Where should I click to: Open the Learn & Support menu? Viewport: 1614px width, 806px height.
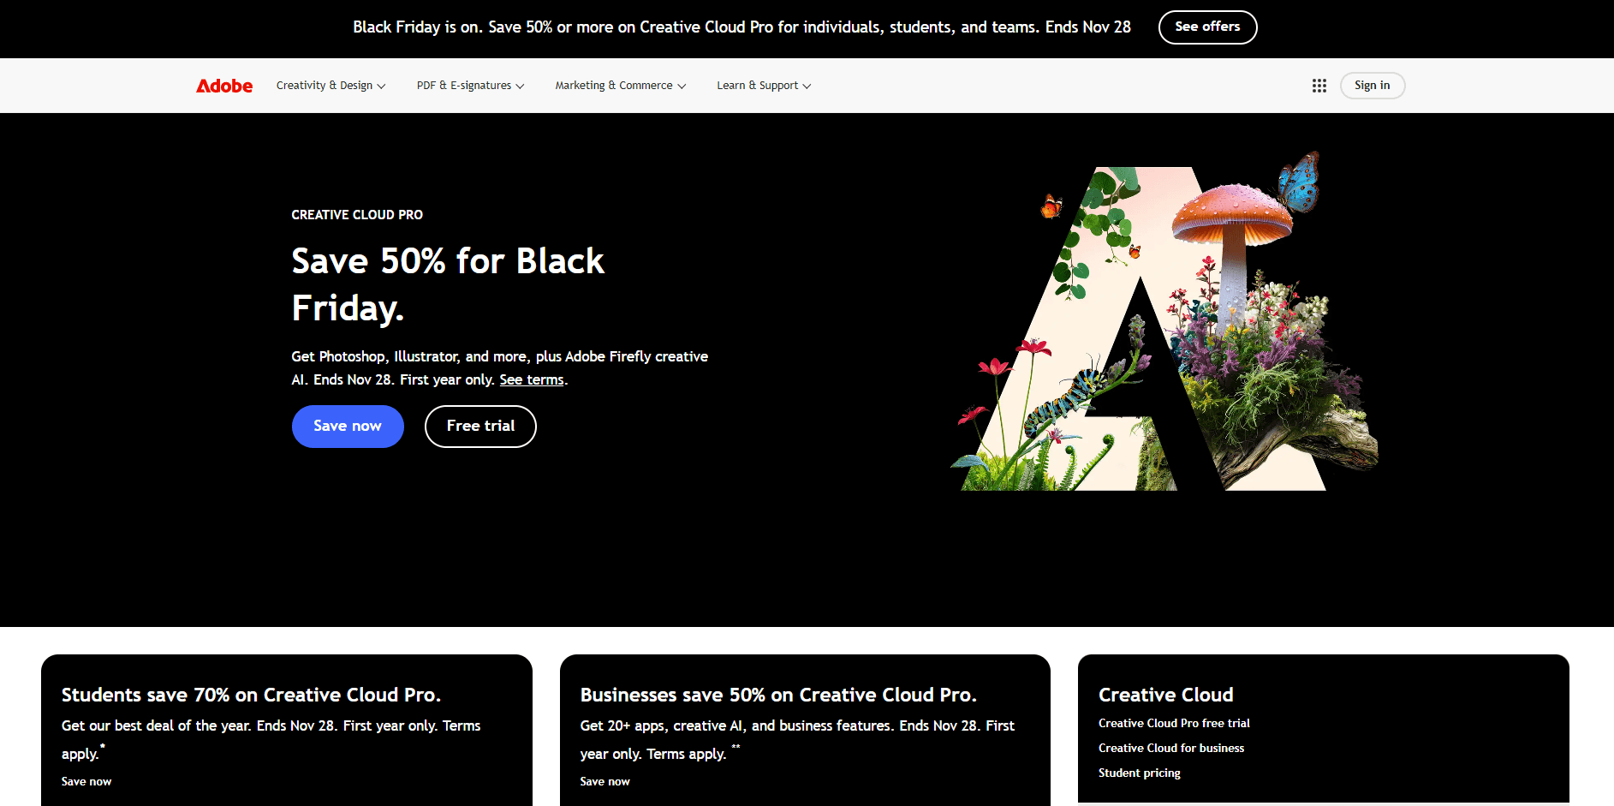coord(764,86)
